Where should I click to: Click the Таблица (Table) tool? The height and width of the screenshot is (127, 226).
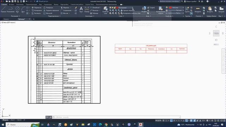(x=94, y=13)
